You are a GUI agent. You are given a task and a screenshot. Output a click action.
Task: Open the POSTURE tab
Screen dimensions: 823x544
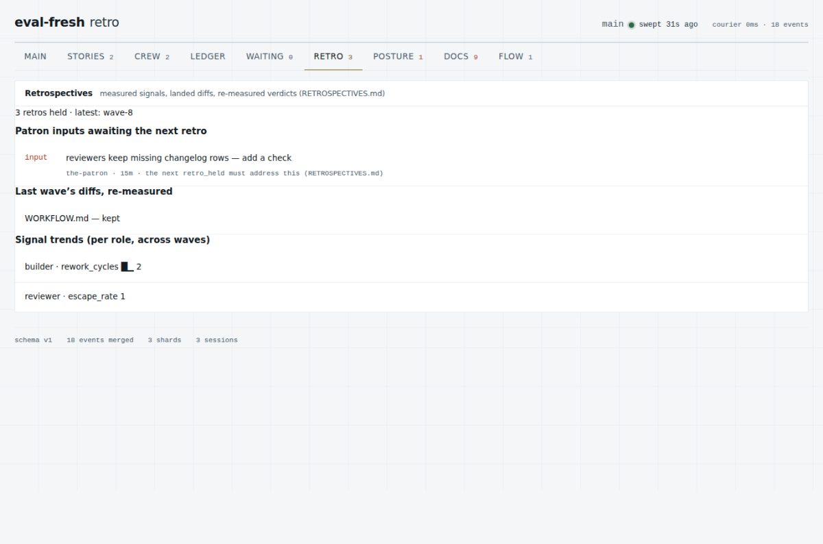[x=398, y=56]
